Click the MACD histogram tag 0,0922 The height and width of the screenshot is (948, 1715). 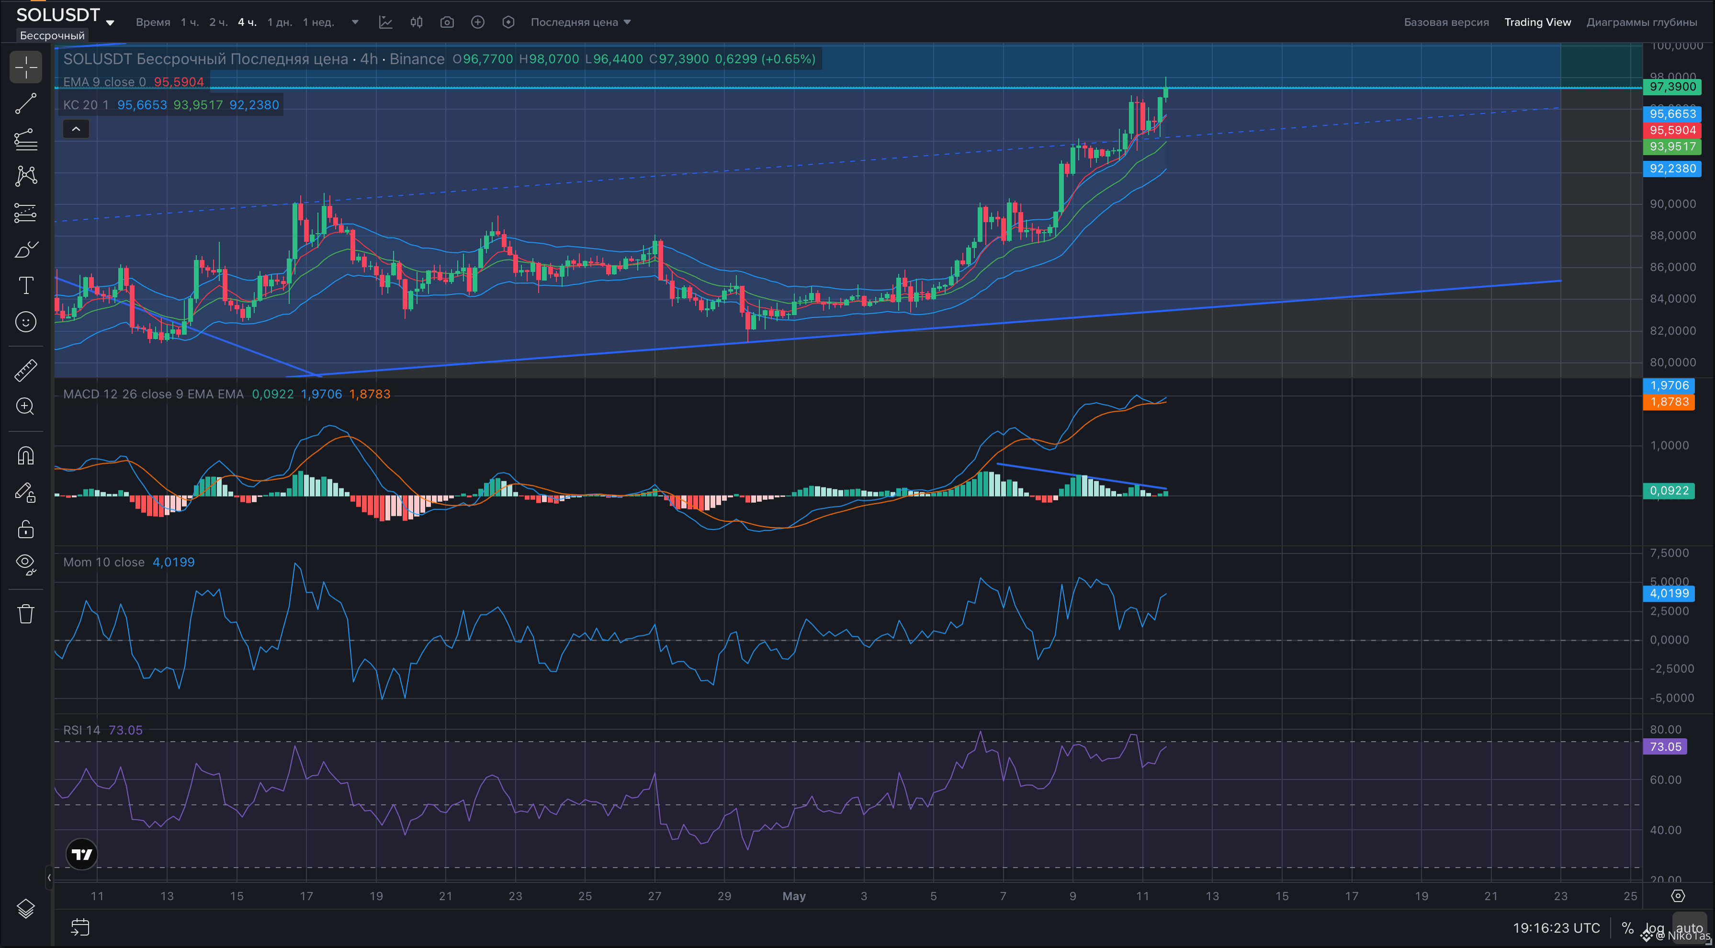[1669, 491]
